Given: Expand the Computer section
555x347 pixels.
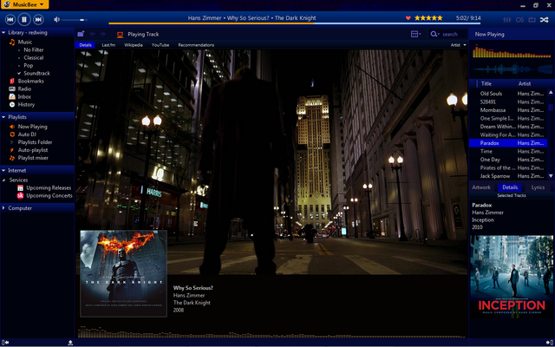Looking at the screenshot, I should (3, 208).
